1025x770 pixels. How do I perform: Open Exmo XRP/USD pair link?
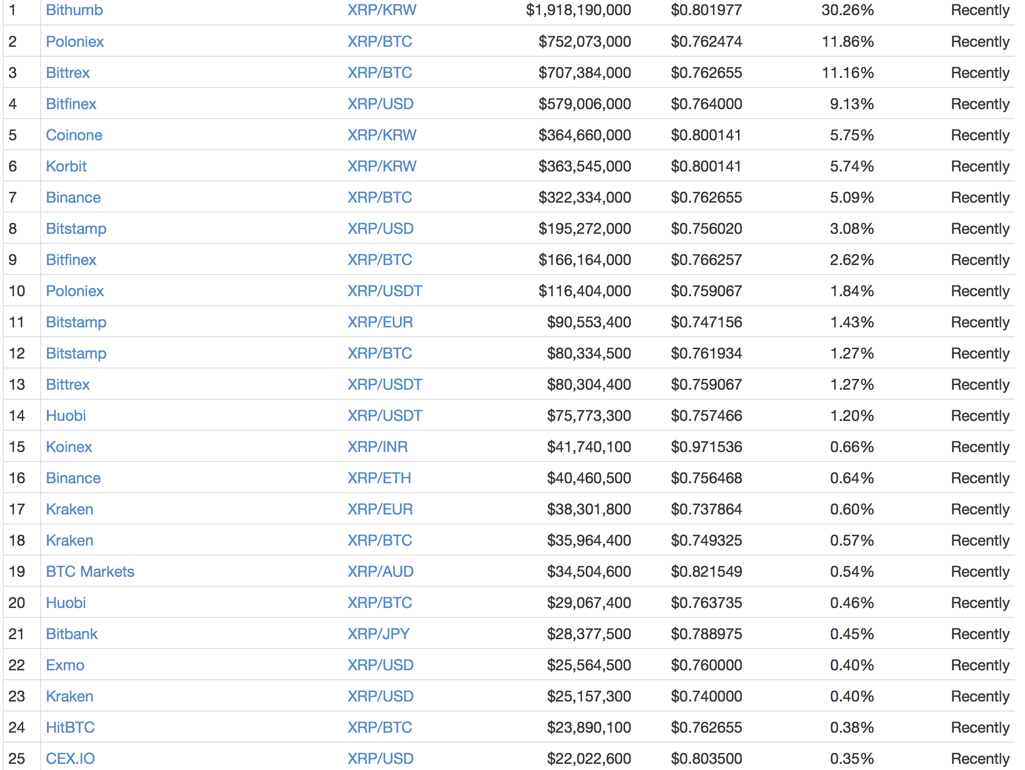381,665
